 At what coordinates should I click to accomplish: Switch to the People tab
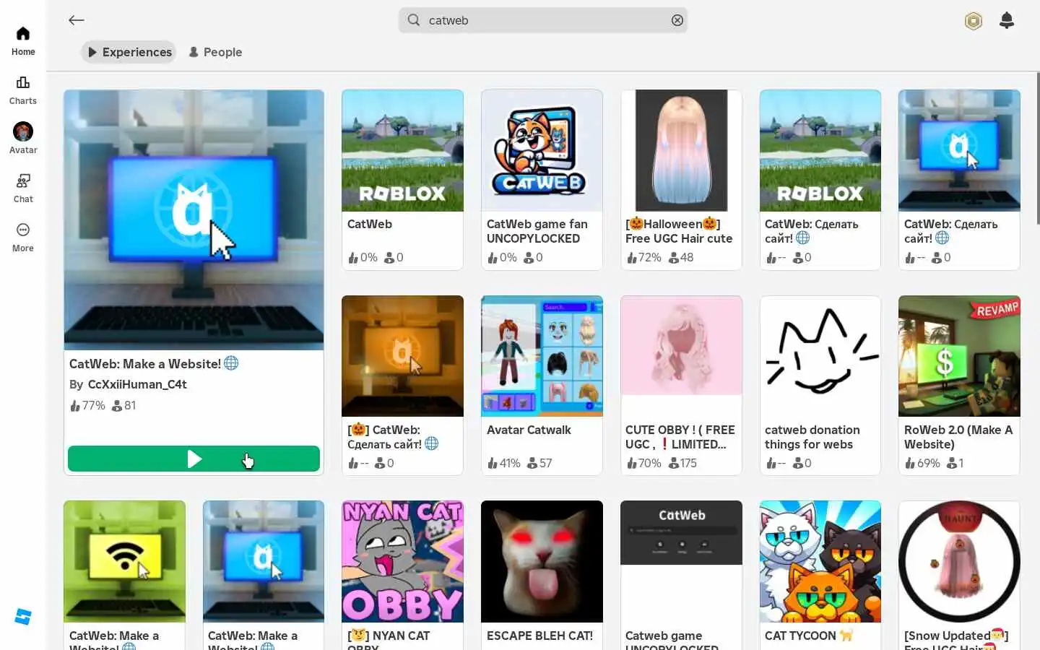(x=215, y=52)
